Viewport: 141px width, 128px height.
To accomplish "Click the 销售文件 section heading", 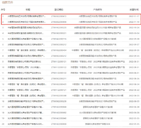I will 8,3.
